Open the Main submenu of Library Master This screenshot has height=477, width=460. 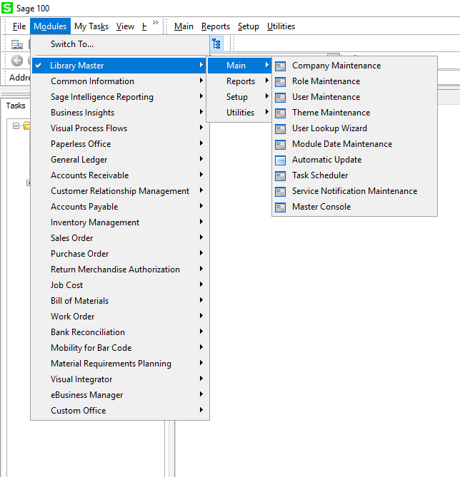point(239,66)
